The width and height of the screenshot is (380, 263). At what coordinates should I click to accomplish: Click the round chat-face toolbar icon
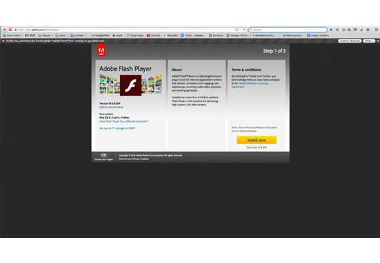coord(368,30)
